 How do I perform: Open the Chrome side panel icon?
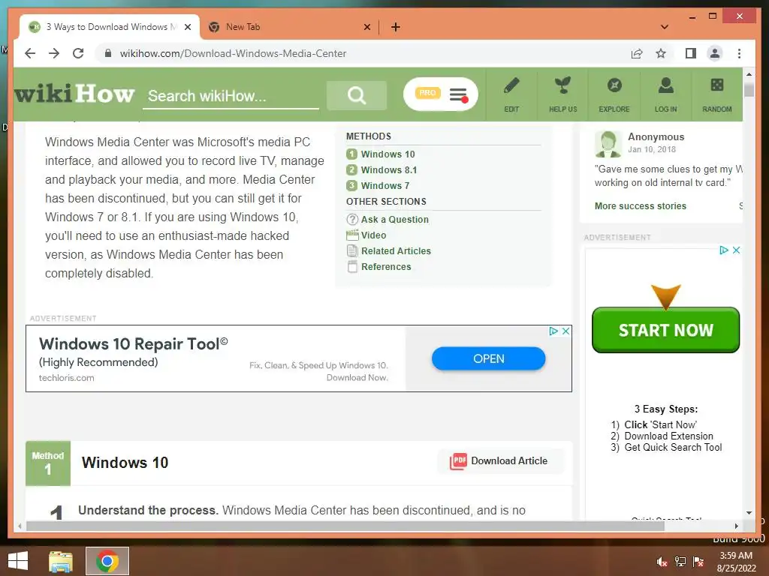691,53
